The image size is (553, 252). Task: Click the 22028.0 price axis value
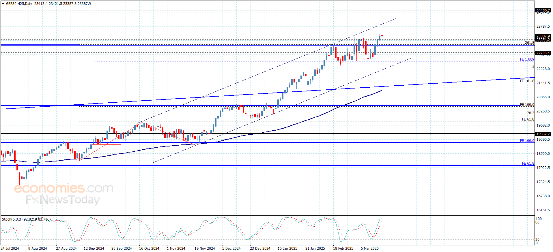[x=543, y=69]
